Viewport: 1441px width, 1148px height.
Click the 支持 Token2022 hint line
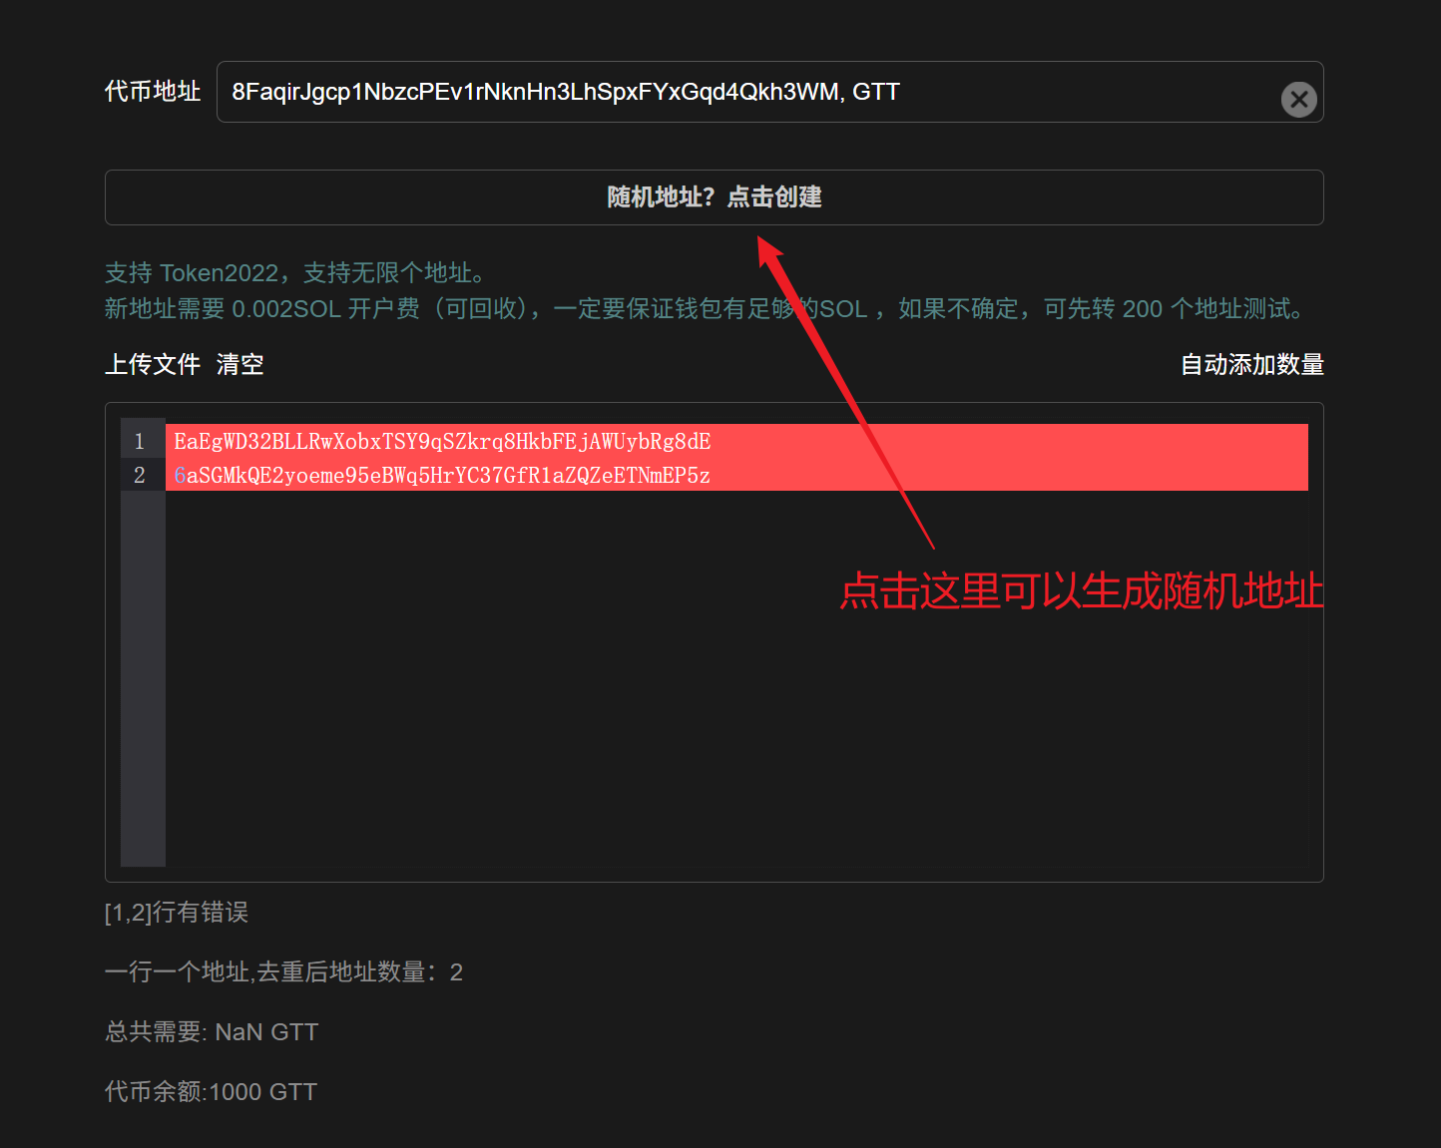coord(295,273)
